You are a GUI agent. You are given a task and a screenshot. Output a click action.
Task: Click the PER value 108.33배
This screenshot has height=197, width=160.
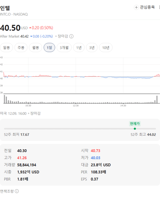click(x=98, y=172)
